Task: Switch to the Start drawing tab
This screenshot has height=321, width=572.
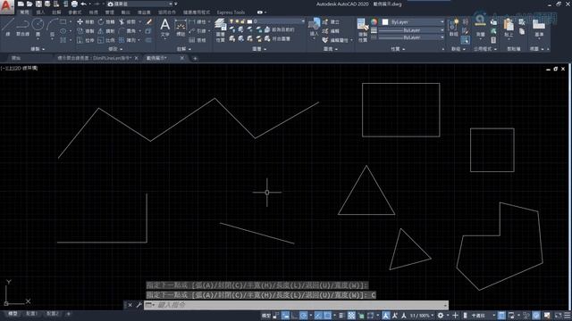Action: coord(16,58)
